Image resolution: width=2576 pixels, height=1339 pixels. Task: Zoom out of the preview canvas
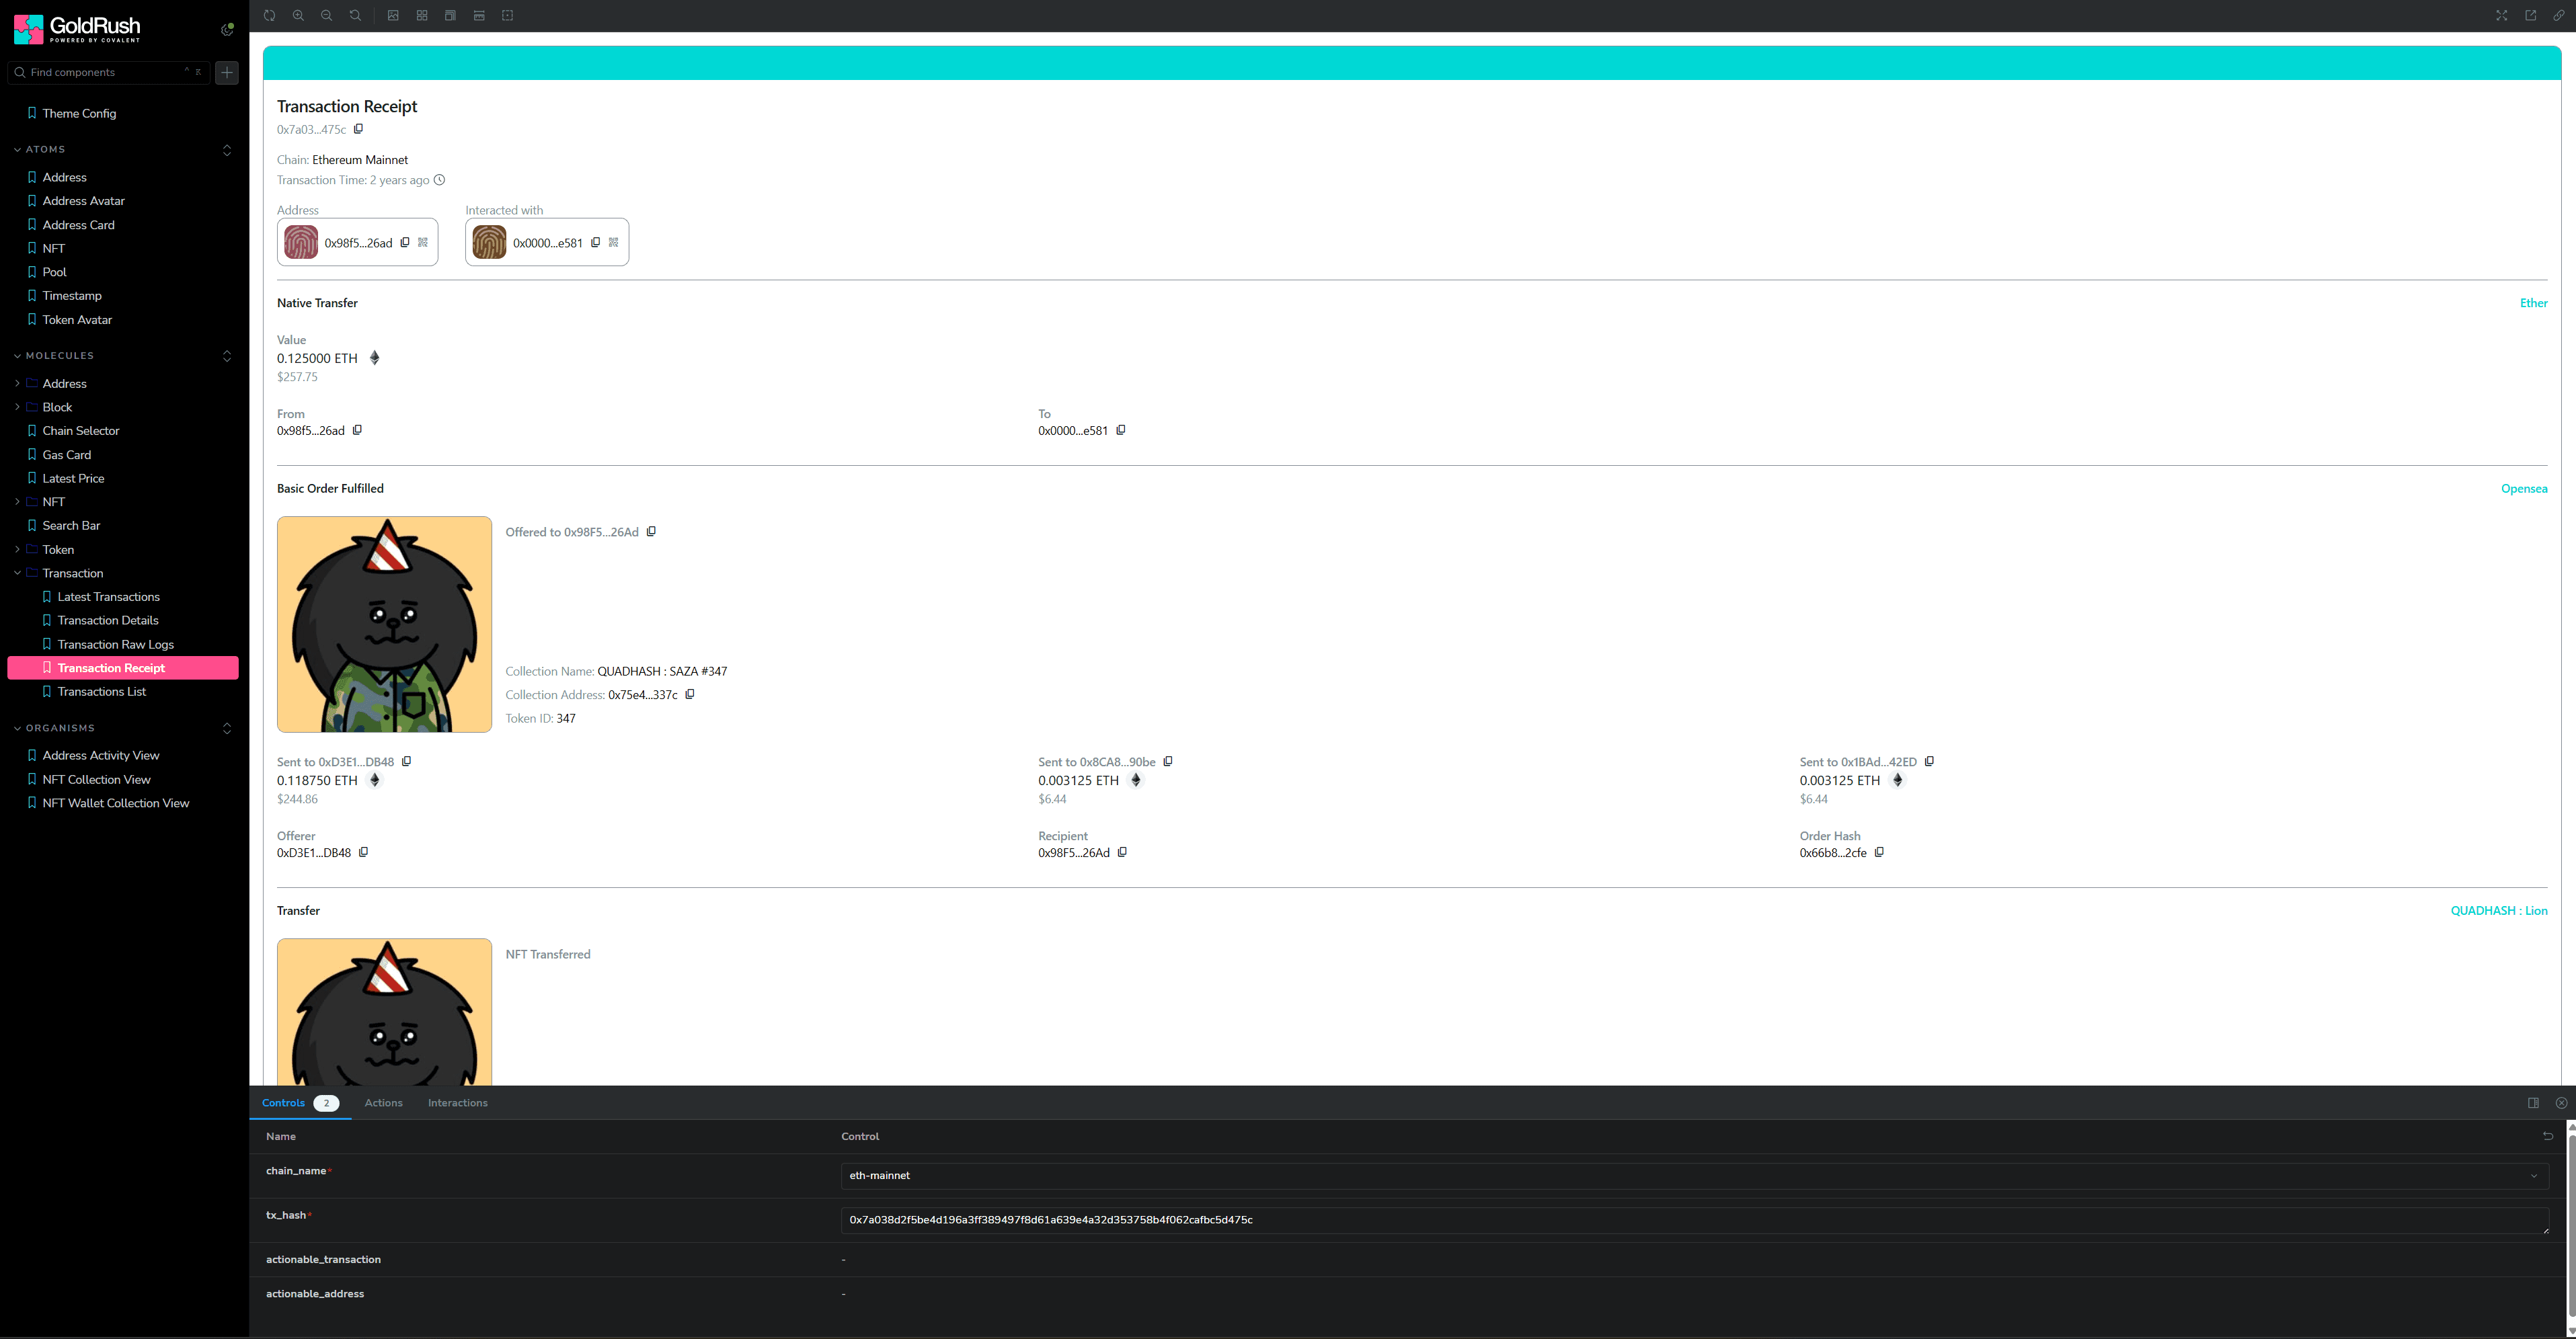click(326, 16)
